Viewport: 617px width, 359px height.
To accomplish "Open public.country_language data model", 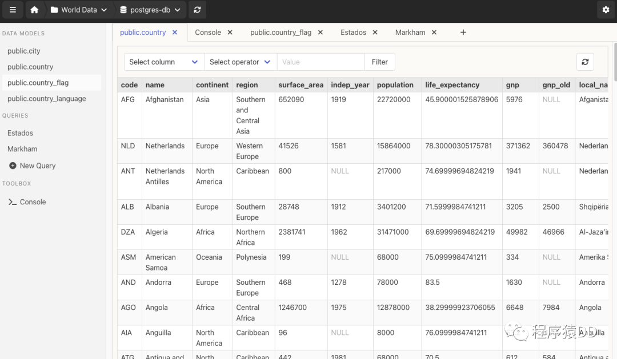I will click(x=46, y=99).
